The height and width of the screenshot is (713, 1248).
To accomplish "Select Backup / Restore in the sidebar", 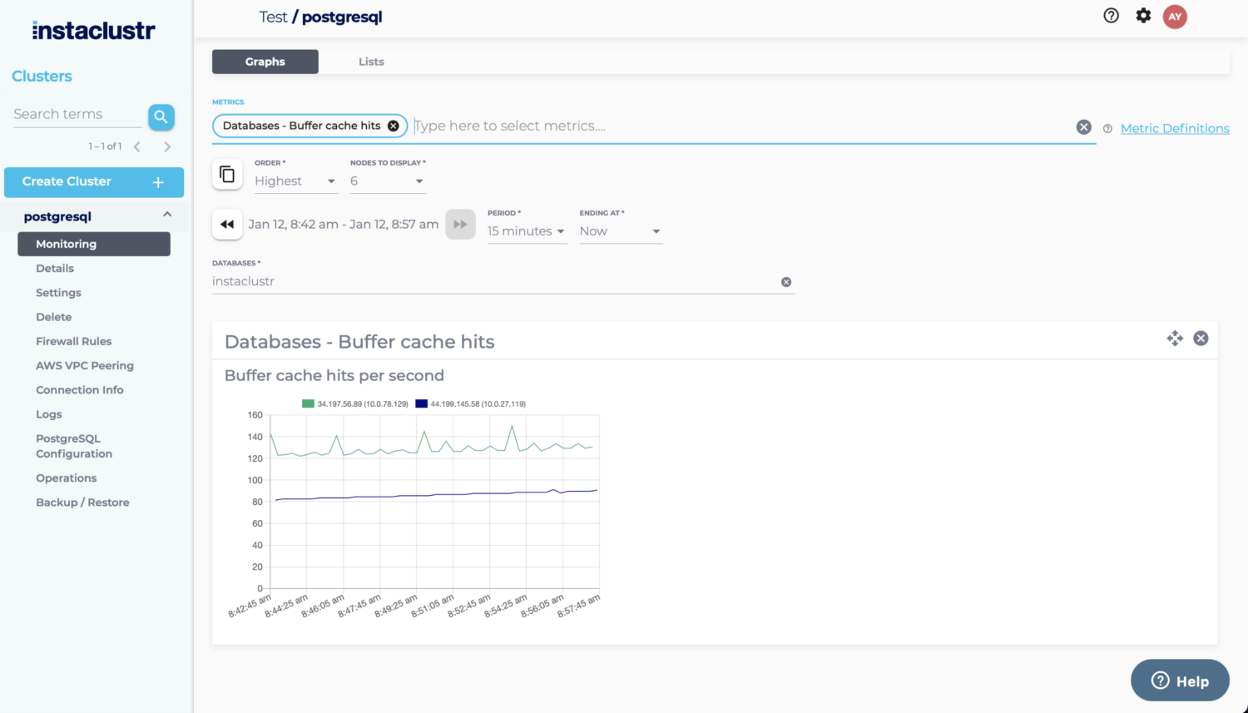I will point(82,502).
